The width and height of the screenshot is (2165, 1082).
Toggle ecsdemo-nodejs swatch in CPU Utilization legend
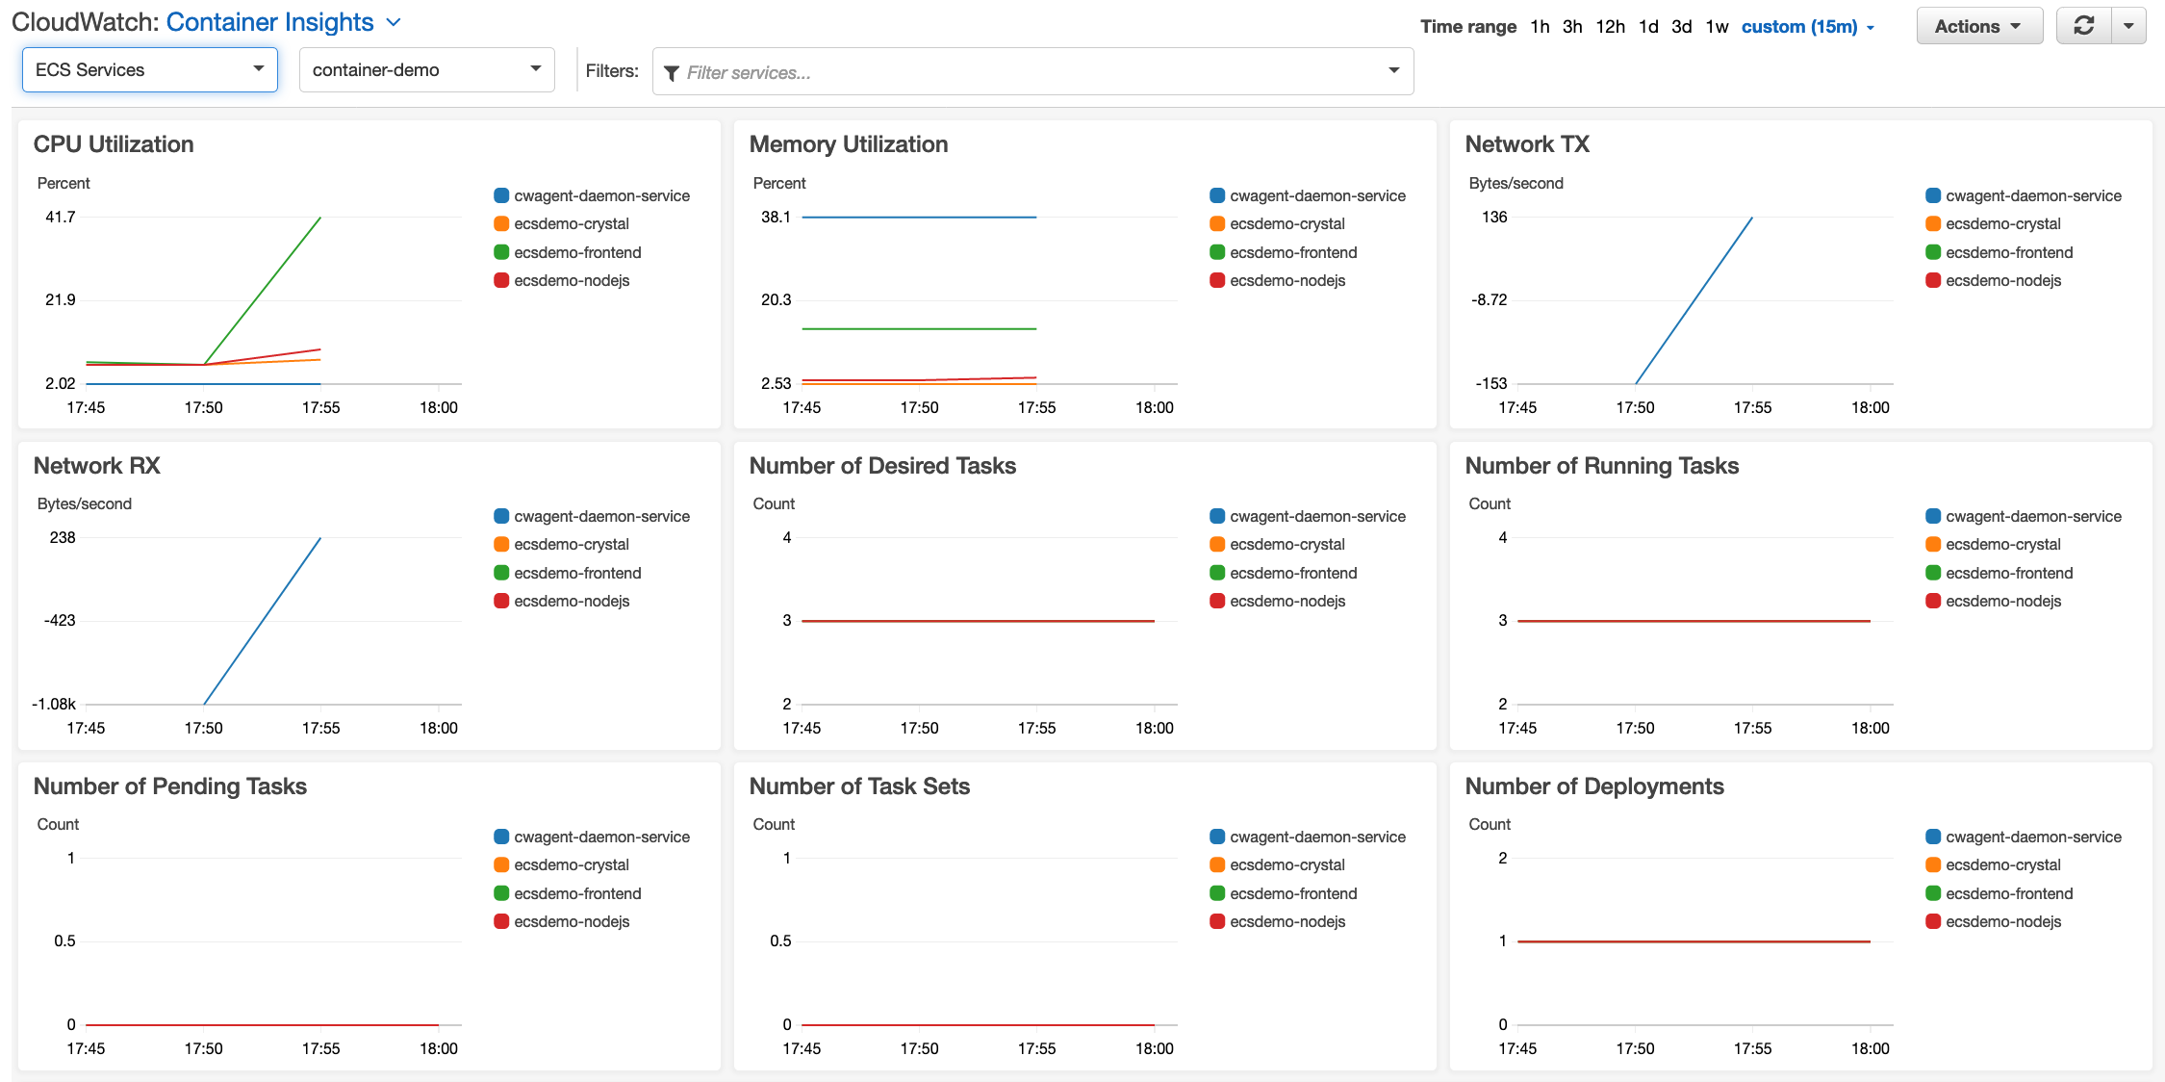501,280
